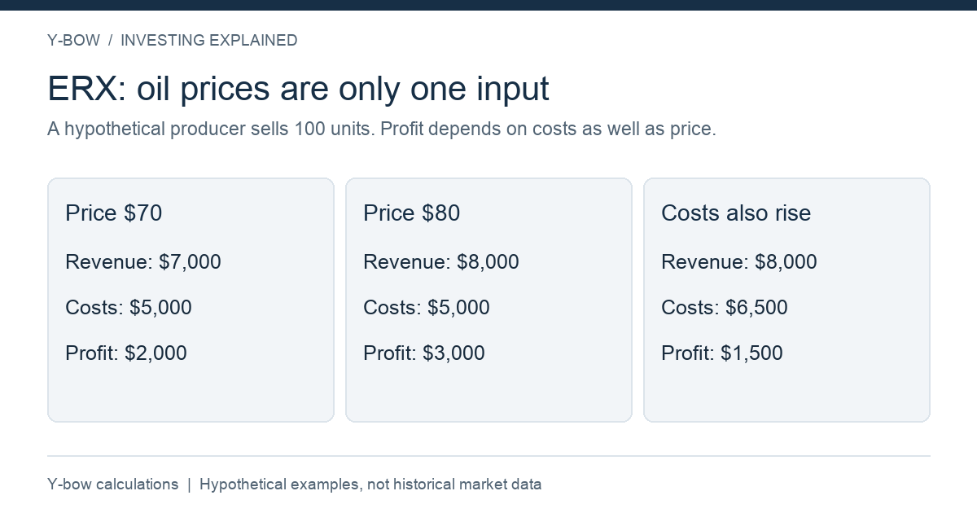This screenshot has height=513, width=977.
Task: Click the 'Y-bow calculations' footer source
Action: (112, 484)
